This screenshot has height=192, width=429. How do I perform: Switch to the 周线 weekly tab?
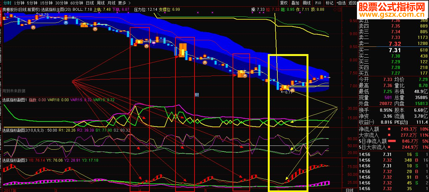[101, 3]
